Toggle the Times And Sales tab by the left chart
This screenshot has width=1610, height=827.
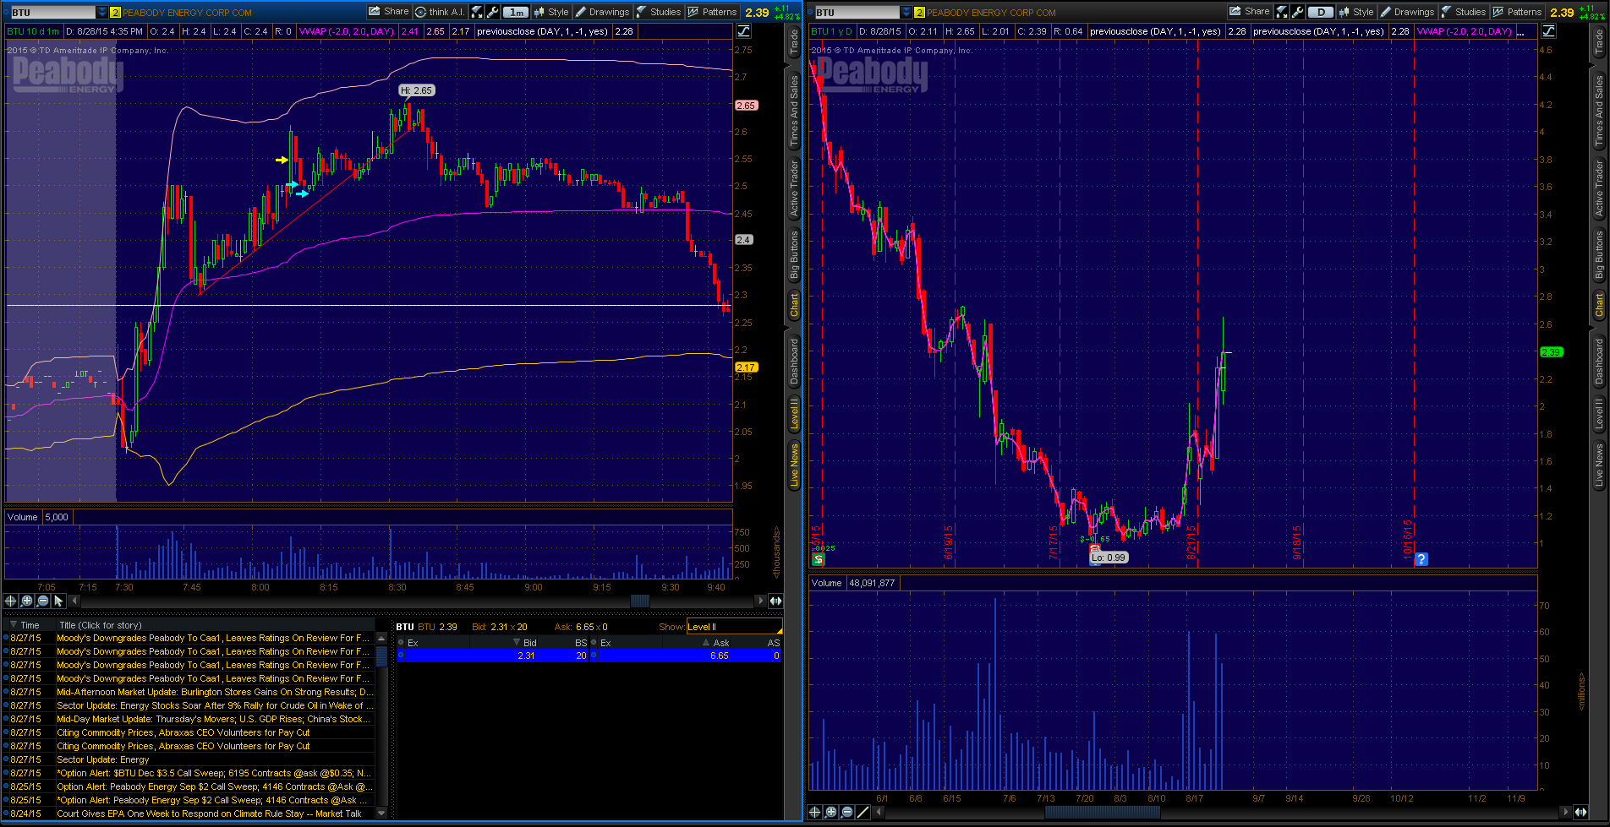tap(794, 110)
